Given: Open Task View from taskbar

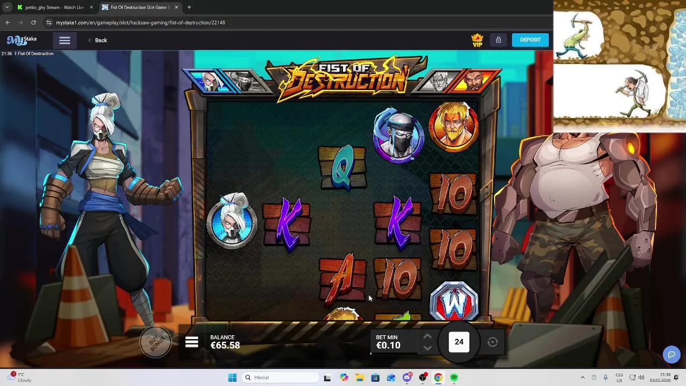Looking at the screenshot, I should [327, 377].
